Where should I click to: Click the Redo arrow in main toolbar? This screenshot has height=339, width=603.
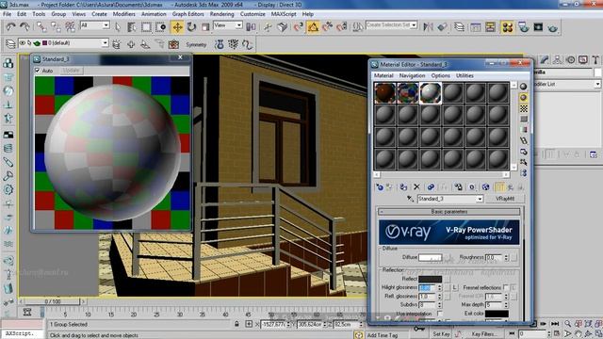coord(24,27)
